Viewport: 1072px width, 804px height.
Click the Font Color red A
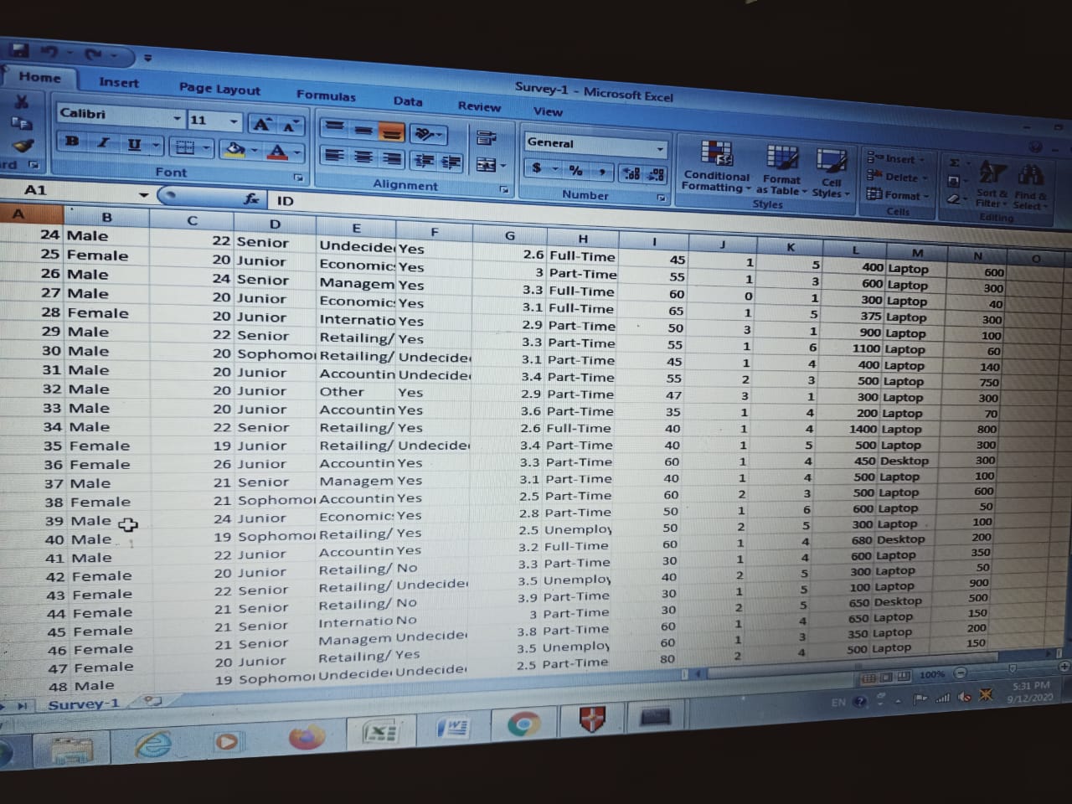click(x=276, y=152)
